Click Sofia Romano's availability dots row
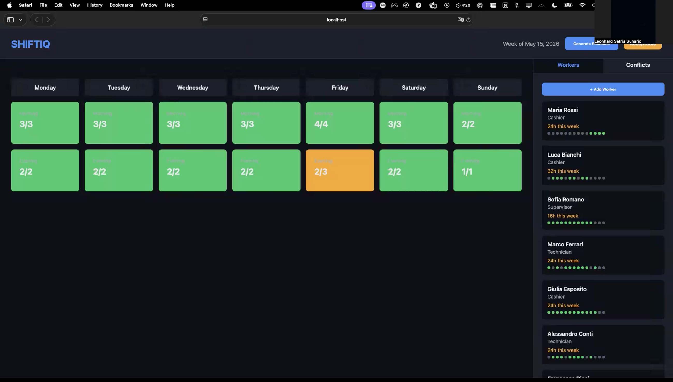Screen dimensions: 673x382 (576, 223)
